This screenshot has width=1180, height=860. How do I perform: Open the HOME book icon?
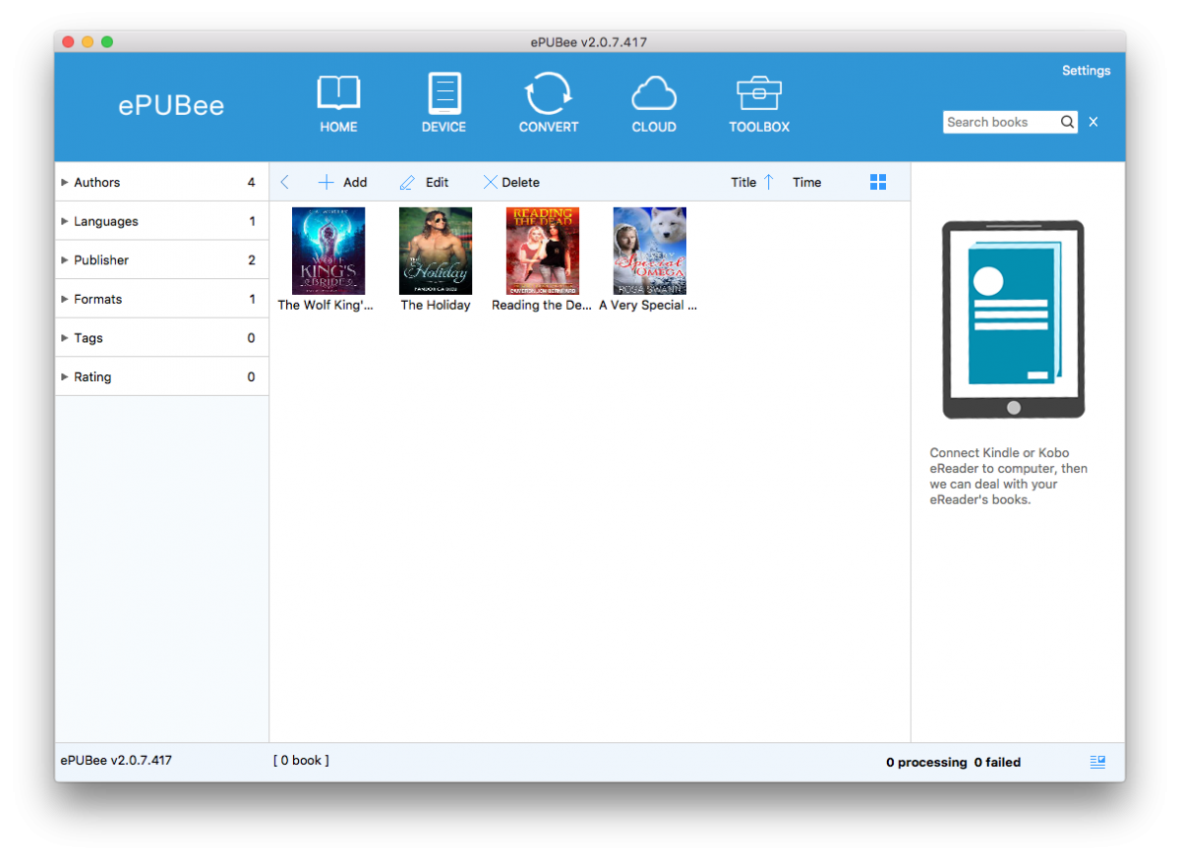[x=338, y=93]
